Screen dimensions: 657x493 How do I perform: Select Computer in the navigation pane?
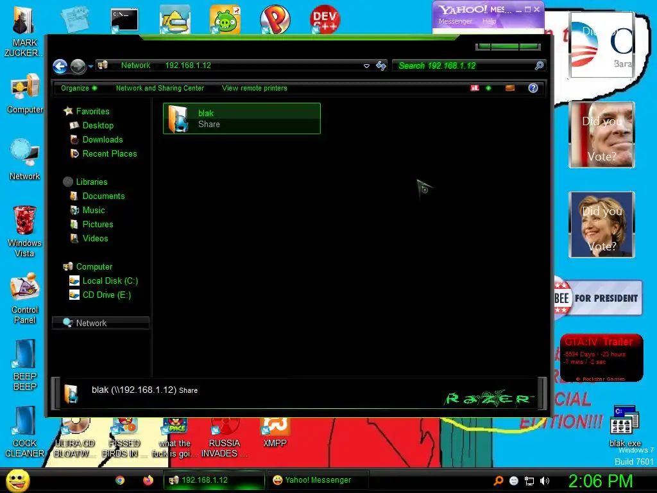[x=94, y=266]
